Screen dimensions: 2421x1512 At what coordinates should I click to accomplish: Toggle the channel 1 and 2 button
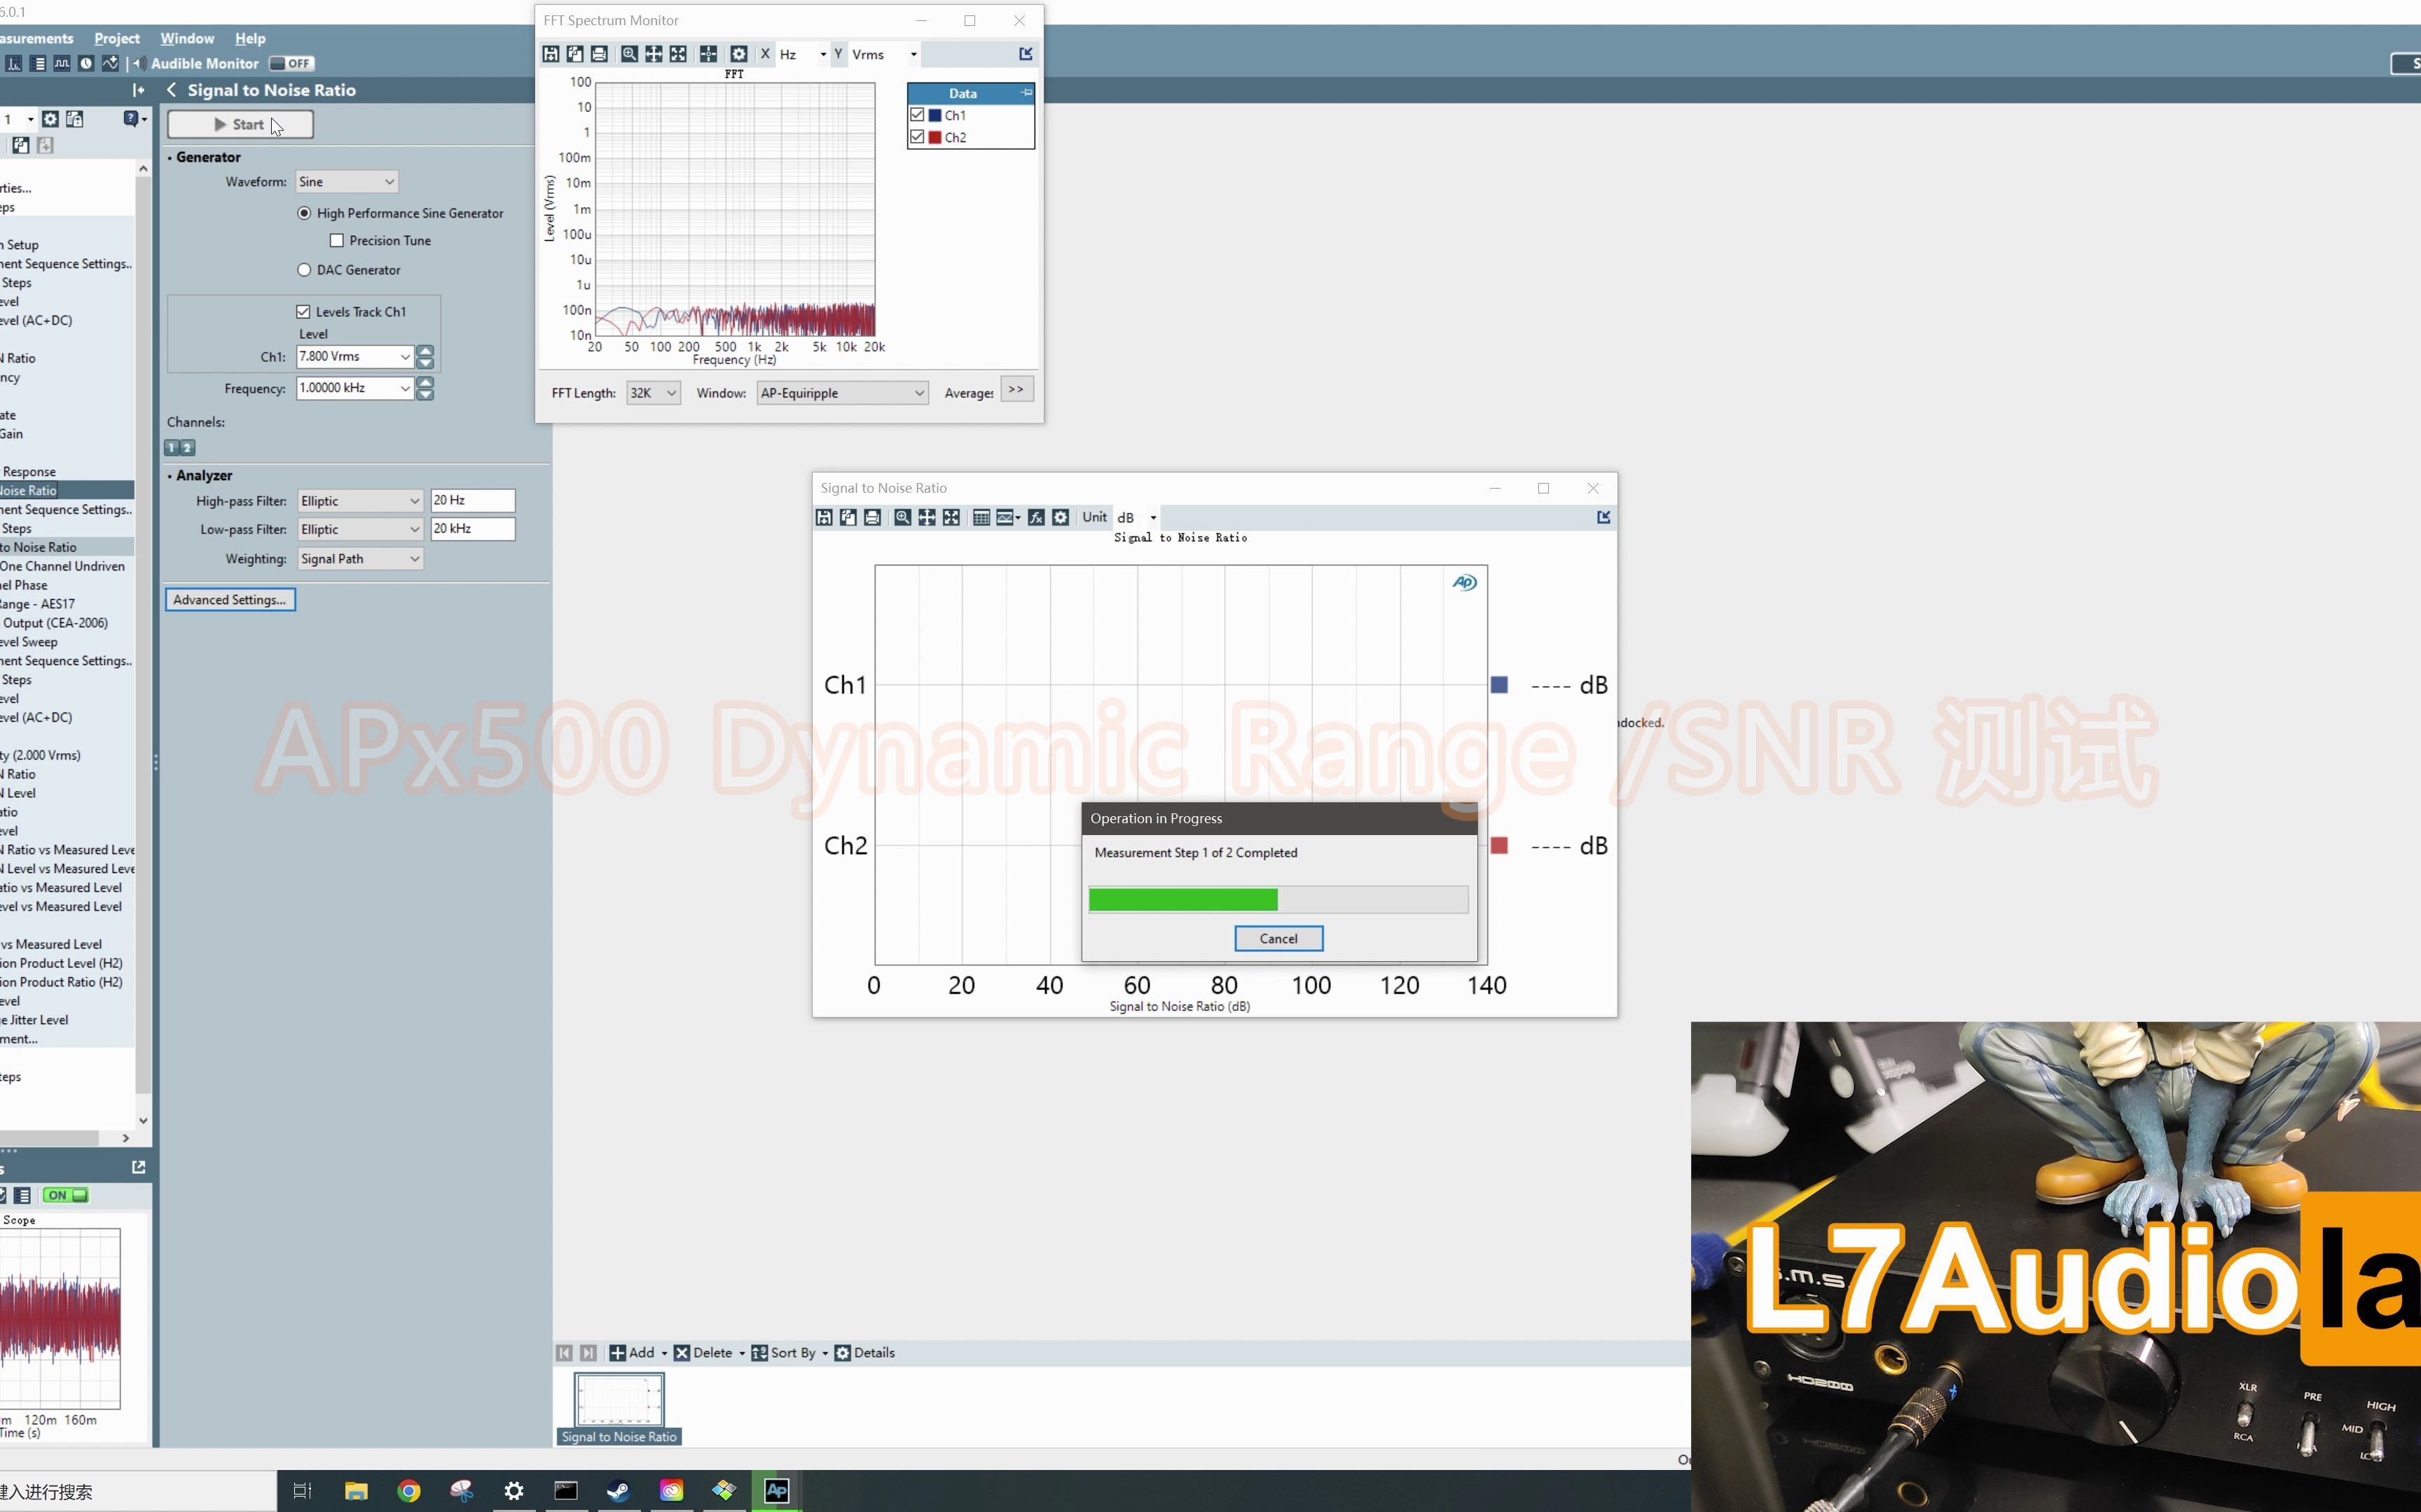tap(180, 447)
